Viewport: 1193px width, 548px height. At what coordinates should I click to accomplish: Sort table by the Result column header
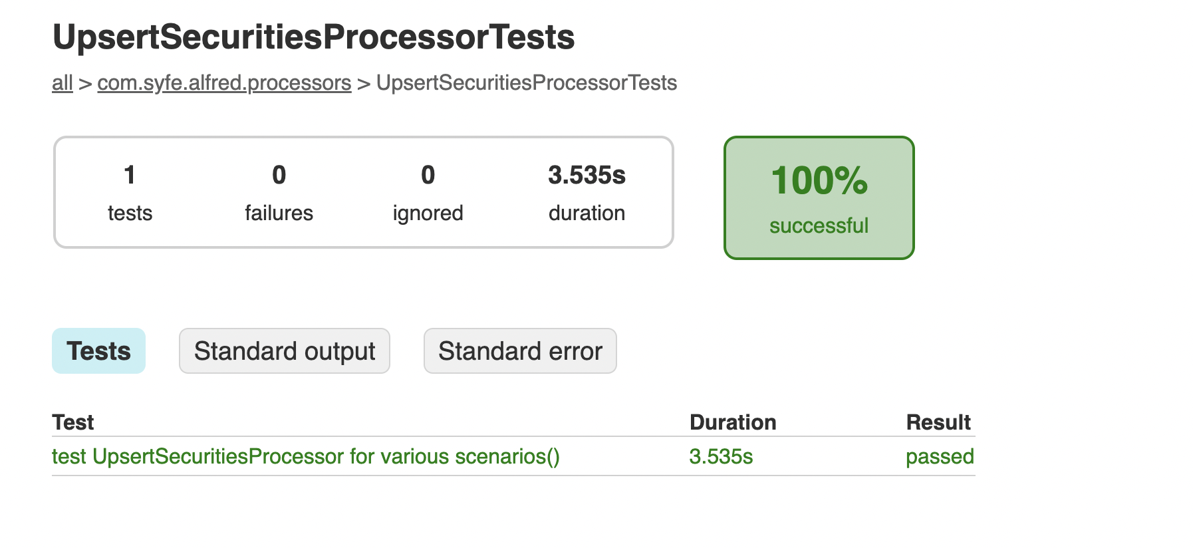coord(938,422)
